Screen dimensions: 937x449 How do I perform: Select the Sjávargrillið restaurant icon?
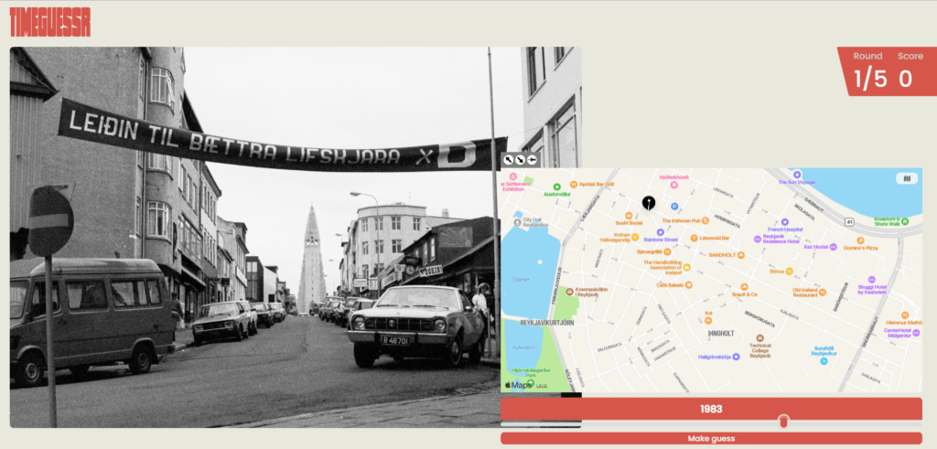[667, 251]
